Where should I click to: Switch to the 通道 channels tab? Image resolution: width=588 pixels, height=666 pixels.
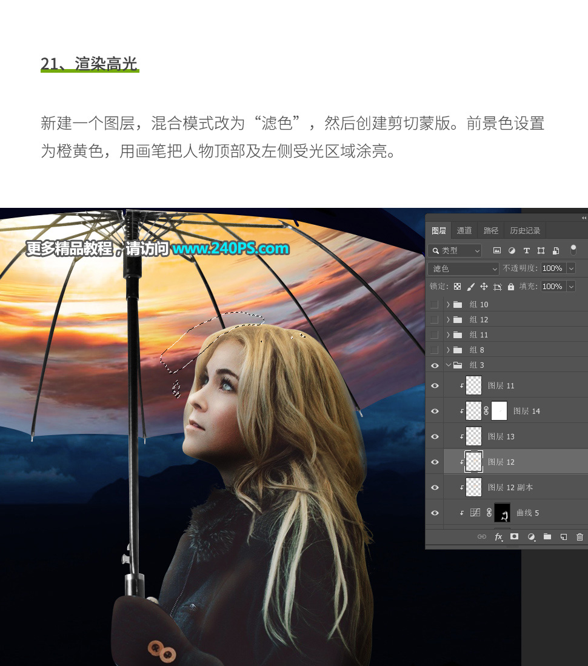(x=464, y=230)
